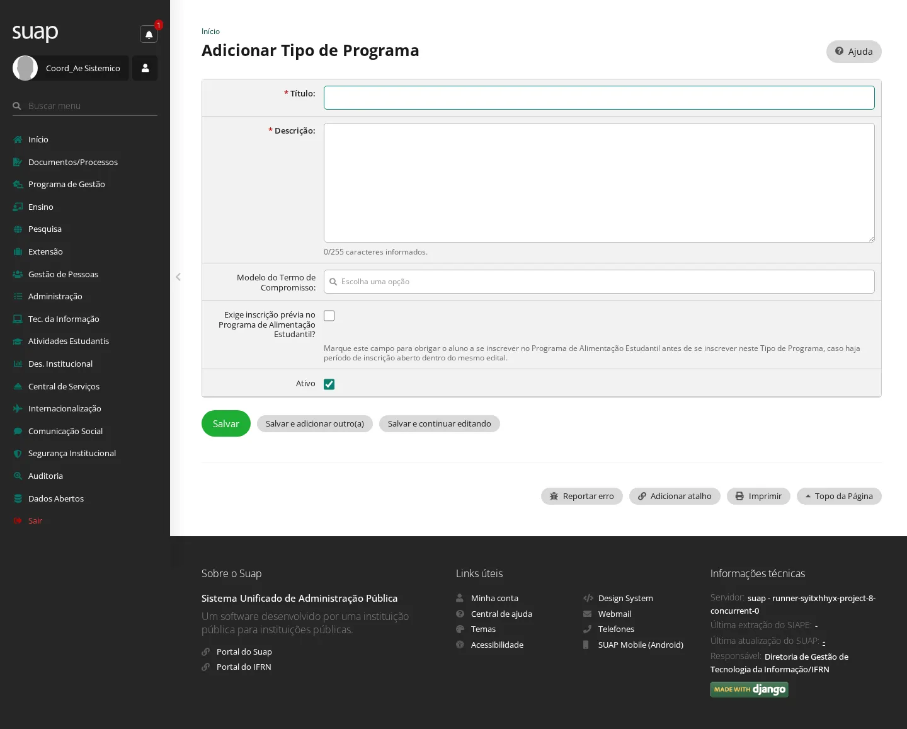This screenshot has height=729, width=907.
Task: Click the Reportar erro bug button
Action: click(581, 497)
